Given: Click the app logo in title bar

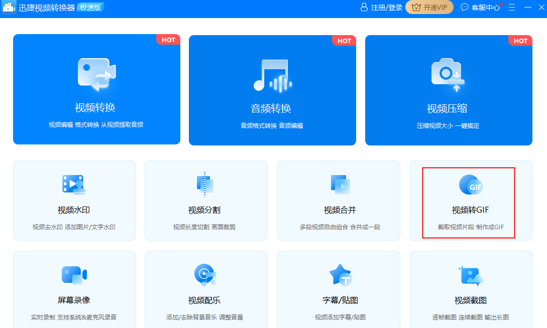Looking at the screenshot, I should point(9,8).
